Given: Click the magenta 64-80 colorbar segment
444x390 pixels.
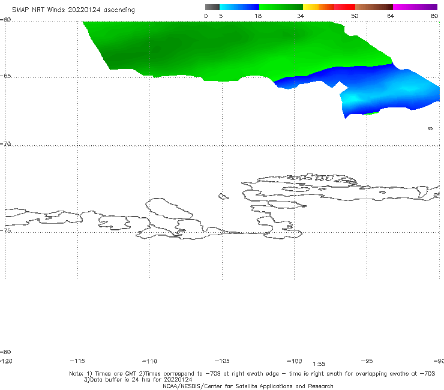Looking at the screenshot, I should pos(415,7).
